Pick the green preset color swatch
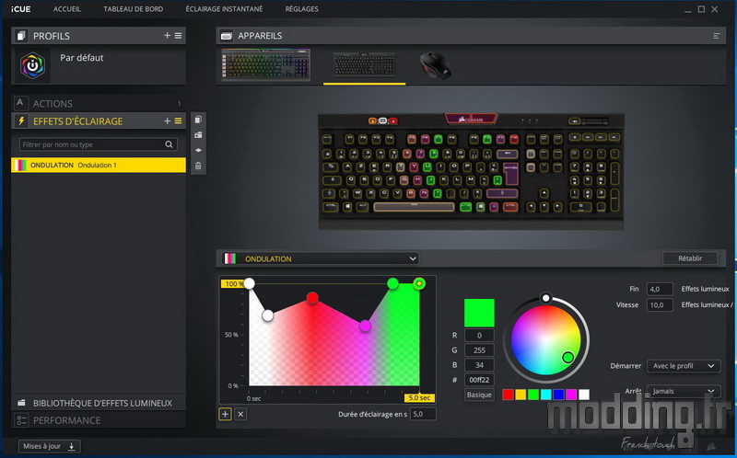 pyautogui.click(x=533, y=395)
